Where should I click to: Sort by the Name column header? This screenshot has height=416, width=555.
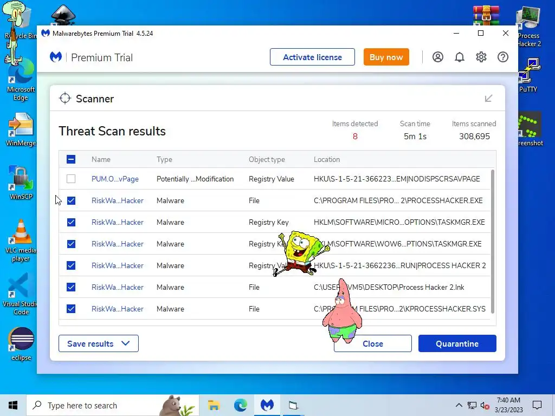click(101, 160)
